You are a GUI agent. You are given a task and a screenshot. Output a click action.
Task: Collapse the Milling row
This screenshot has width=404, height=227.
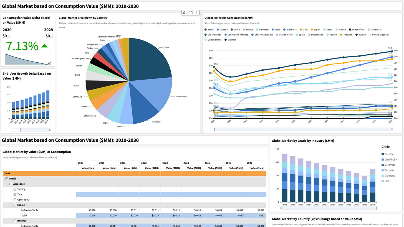pyautogui.click(x=15, y=205)
